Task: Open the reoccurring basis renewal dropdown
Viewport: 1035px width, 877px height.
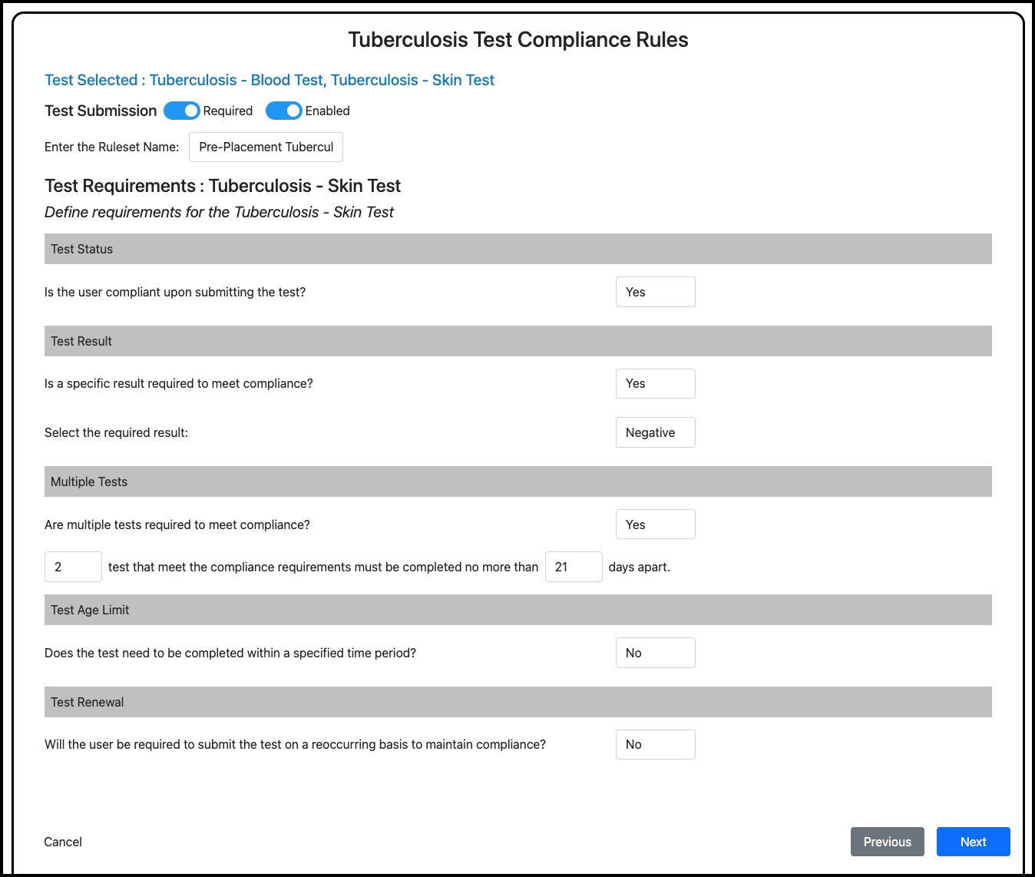Action: pyautogui.click(x=655, y=745)
